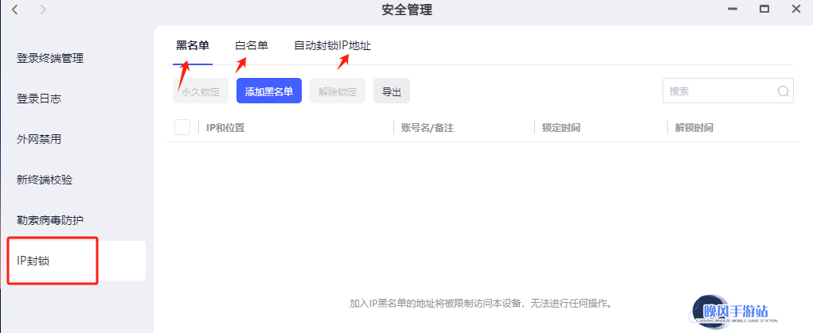
Task: Open 勒索病毒防护 in the sidebar
Action: (x=50, y=220)
